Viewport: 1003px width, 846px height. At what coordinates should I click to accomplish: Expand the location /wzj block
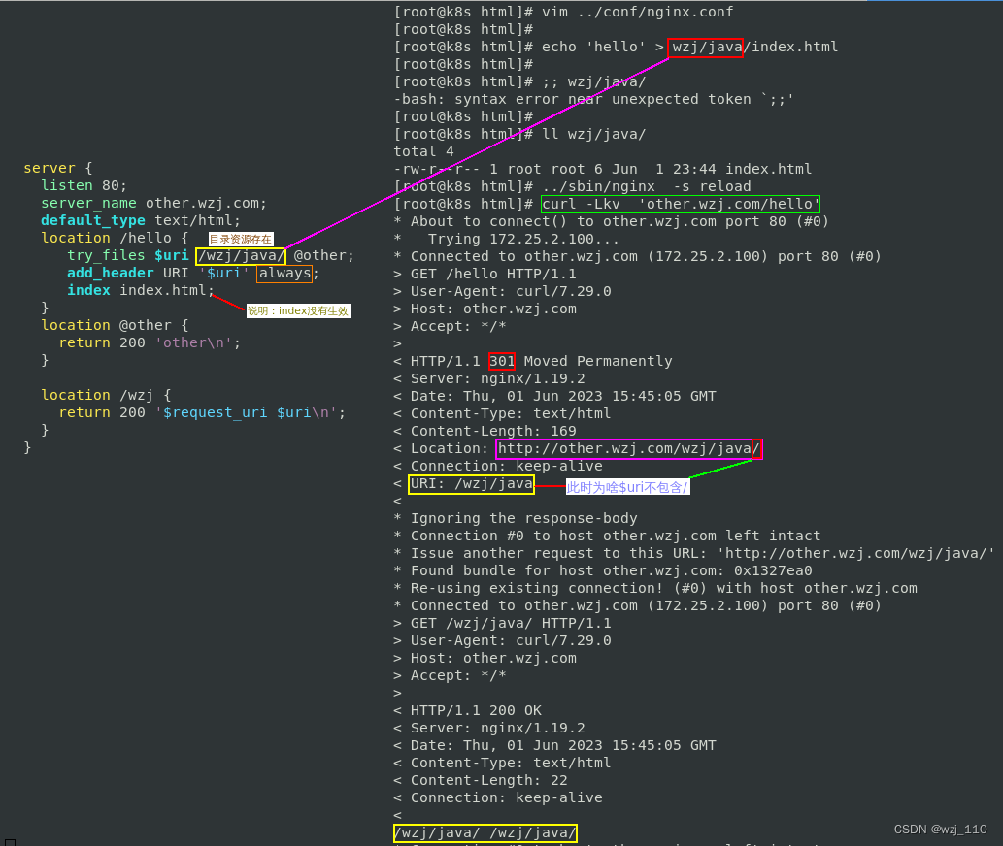107,395
